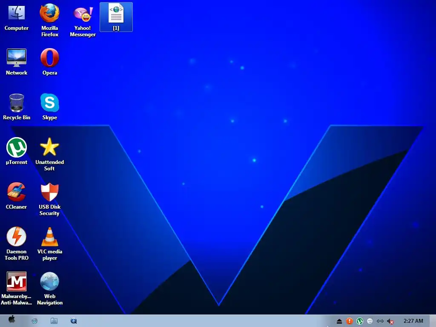This screenshot has width=436, height=327.
Task: Open the µTorrent desktop shortcut
Action: (17, 151)
